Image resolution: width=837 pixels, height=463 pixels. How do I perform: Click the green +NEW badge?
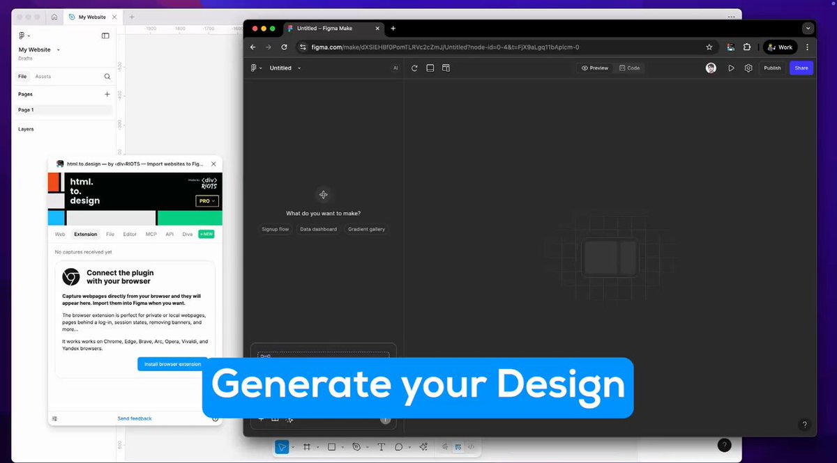click(206, 235)
